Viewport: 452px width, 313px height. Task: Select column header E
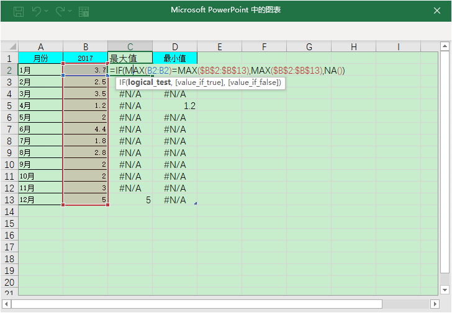[x=220, y=47]
